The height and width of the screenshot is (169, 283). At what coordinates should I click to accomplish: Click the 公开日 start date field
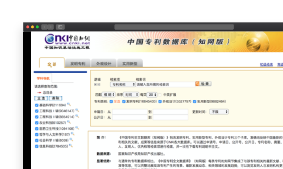point(130,117)
